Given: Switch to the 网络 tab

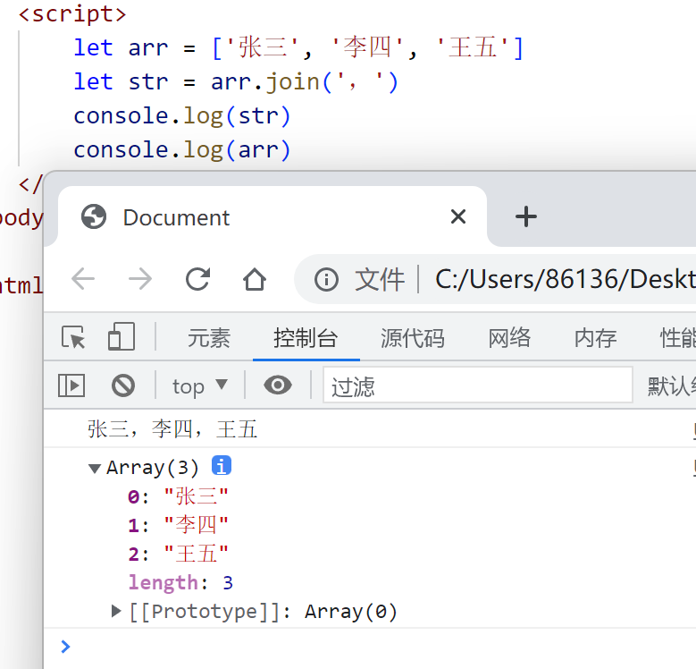Looking at the screenshot, I should [x=509, y=338].
